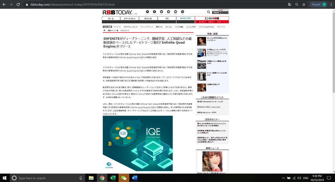This screenshot has width=335, height=182.
Task: Open the エンタメRBB interview feature thumbnail
Action: (202, 41)
